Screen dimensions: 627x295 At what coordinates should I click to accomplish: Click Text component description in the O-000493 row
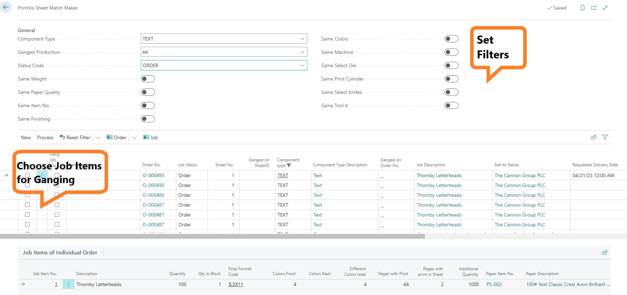click(x=318, y=175)
